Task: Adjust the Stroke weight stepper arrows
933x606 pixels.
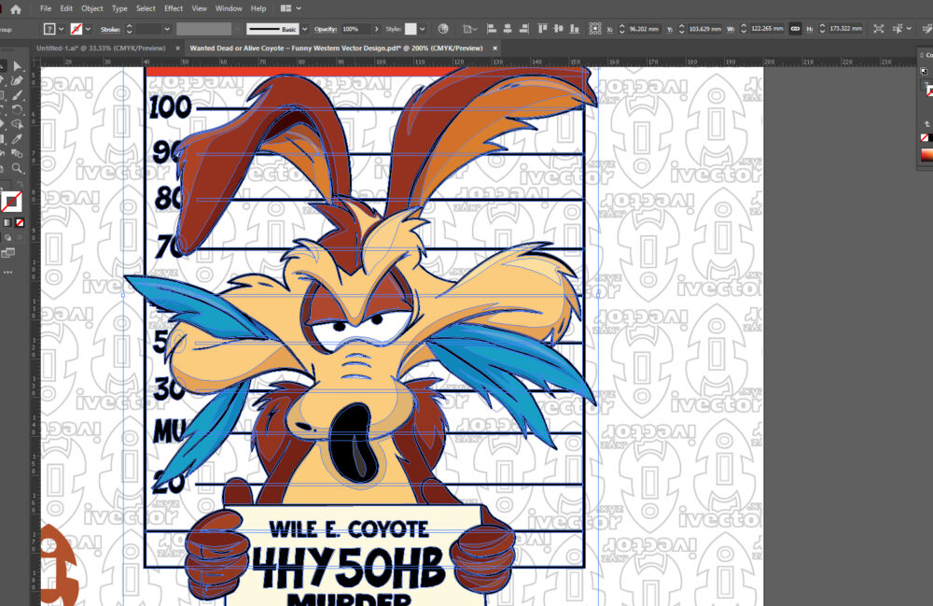Action: [129, 29]
